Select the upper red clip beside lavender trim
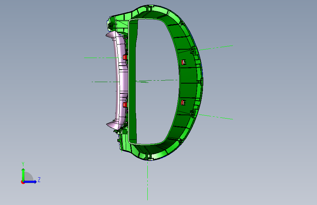 125,57
